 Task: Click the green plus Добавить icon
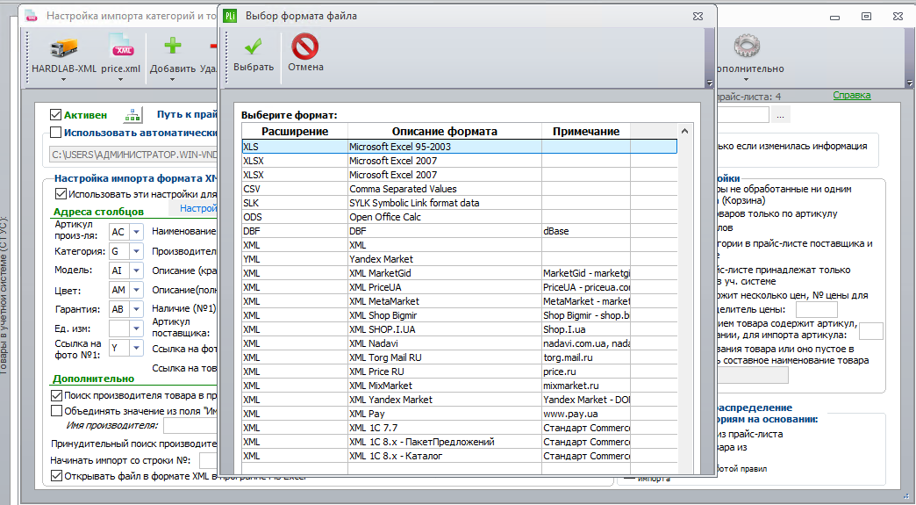click(x=172, y=46)
